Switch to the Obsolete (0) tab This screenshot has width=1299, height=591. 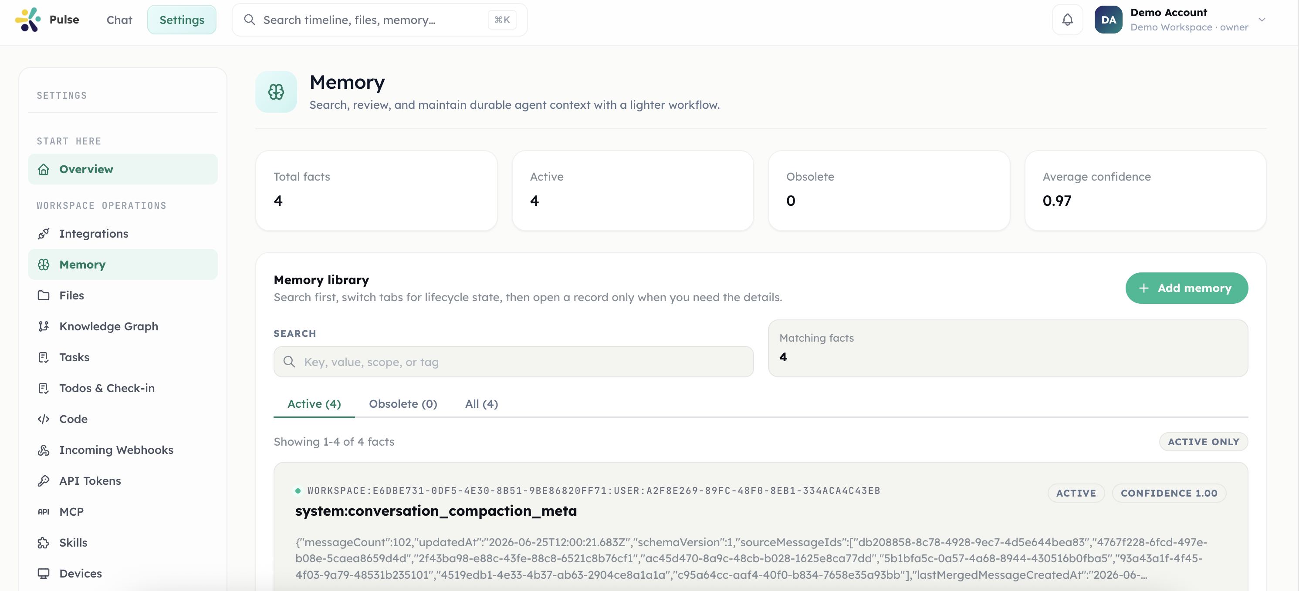403,404
